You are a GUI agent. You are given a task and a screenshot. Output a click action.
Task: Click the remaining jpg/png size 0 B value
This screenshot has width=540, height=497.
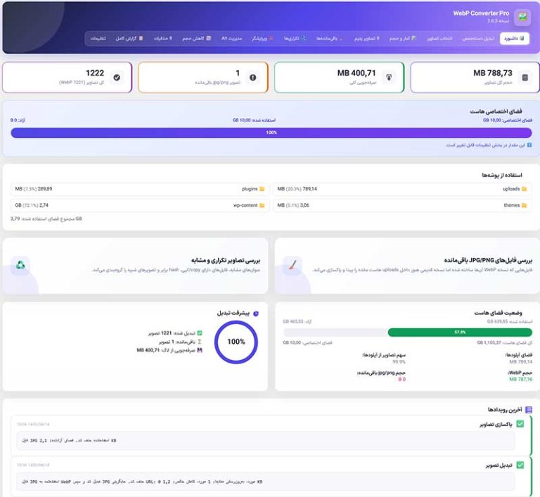(x=402, y=379)
